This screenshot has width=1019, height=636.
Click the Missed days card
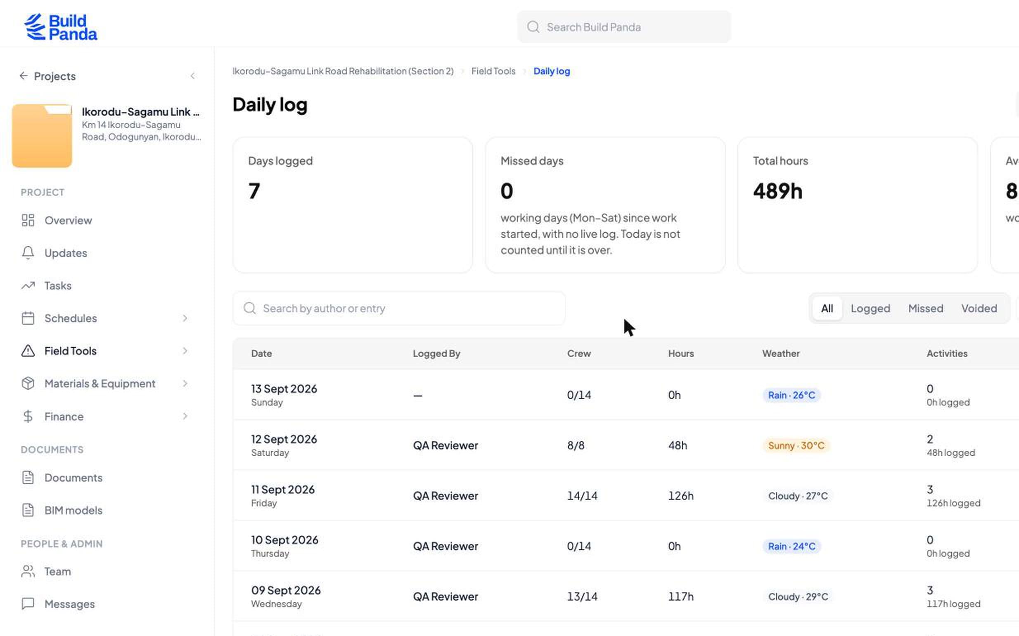click(605, 205)
